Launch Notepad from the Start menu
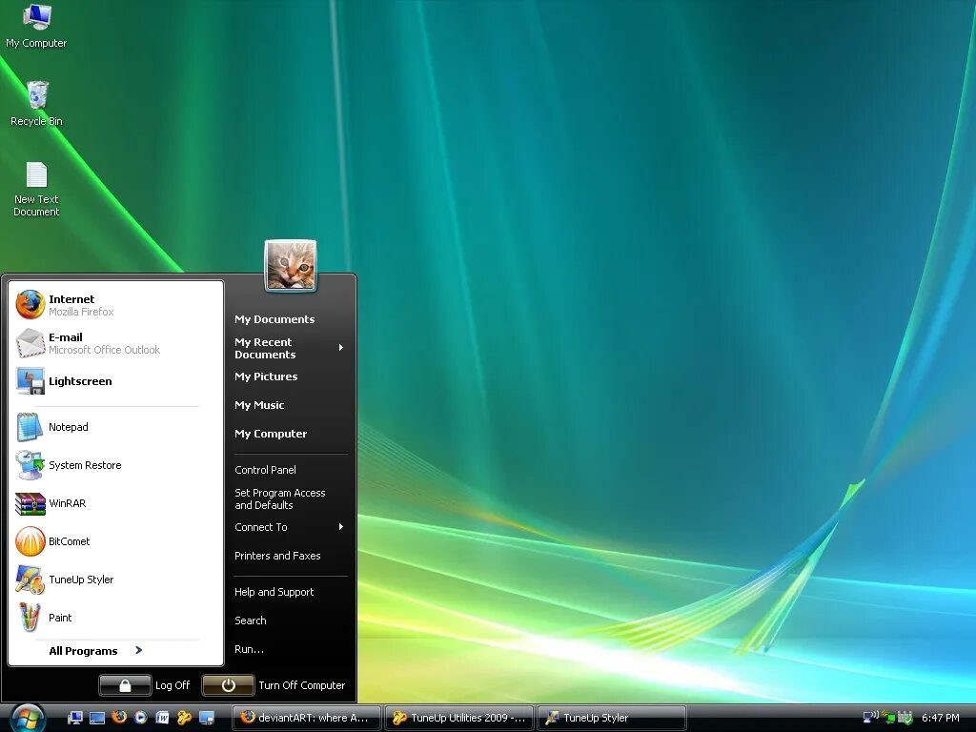Viewport: 976px width, 732px height. (x=115, y=427)
